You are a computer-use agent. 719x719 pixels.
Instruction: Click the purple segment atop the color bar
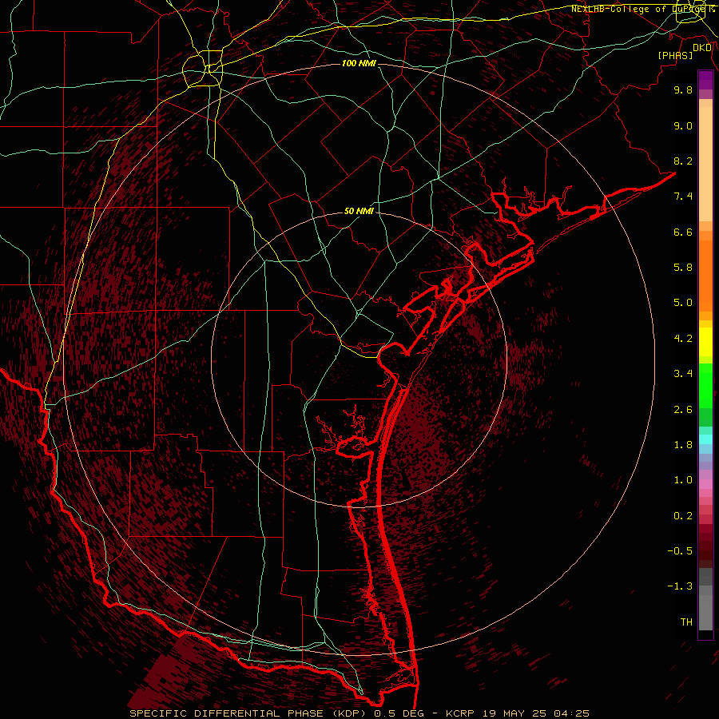[705, 80]
